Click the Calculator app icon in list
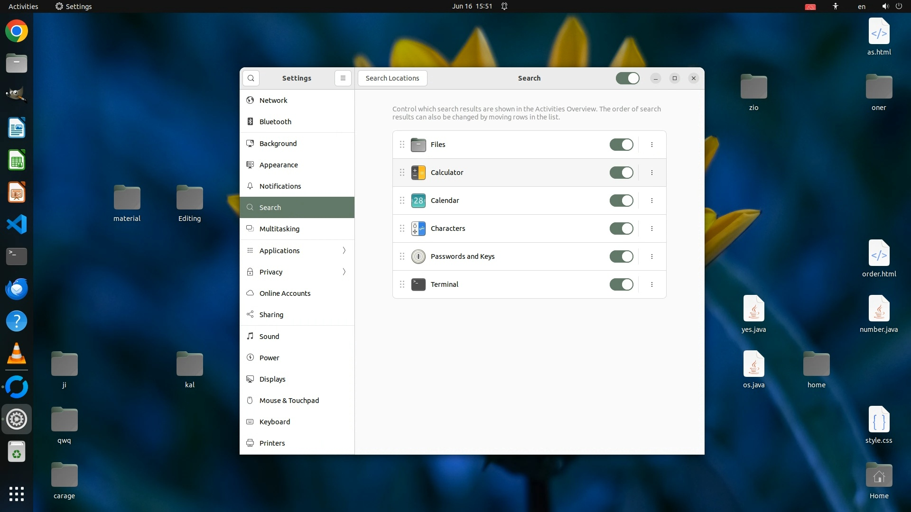This screenshot has height=512, width=911. point(418,173)
